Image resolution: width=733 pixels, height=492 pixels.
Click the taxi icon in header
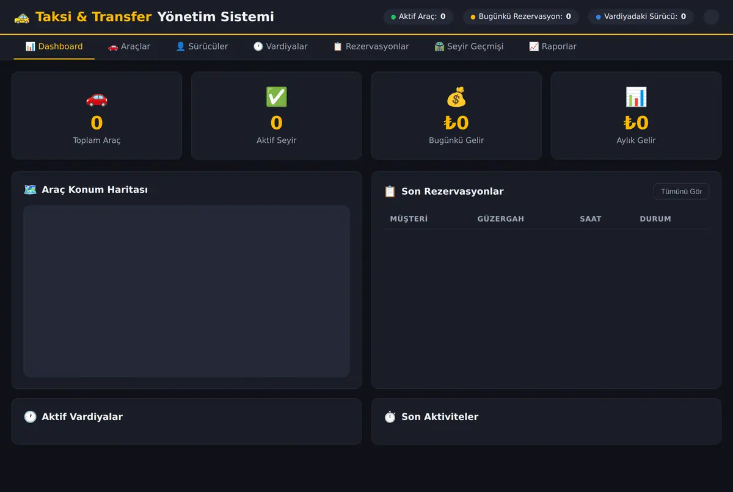[x=21, y=17]
